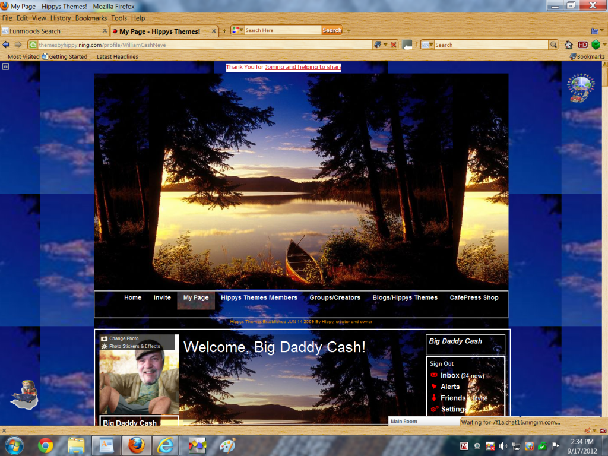
Task: Launch Google Chrome from the taskbar
Action: coord(46,445)
